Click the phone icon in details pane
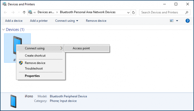 pyautogui.click(x=13, y=101)
